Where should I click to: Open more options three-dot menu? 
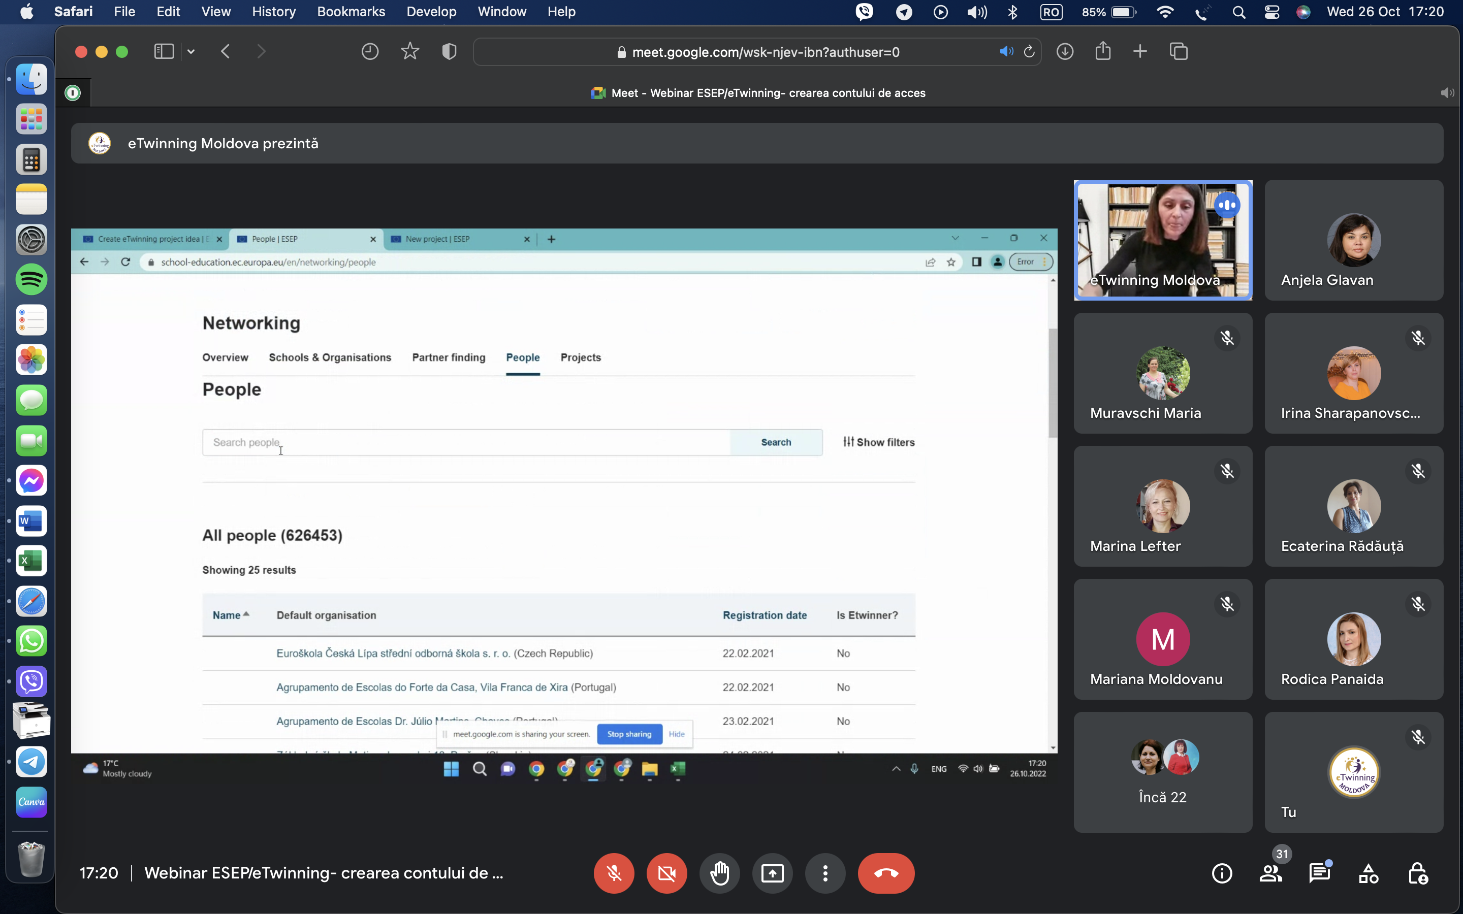[x=825, y=873]
